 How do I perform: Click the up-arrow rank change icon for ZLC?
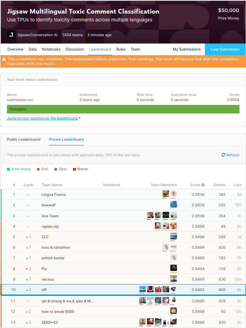tap(27, 237)
